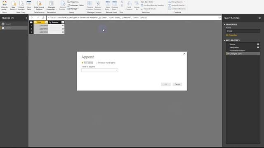Viewport: 264px width, 148px height.
Task: Click the Group By icon
Action: [x=137, y=3]
